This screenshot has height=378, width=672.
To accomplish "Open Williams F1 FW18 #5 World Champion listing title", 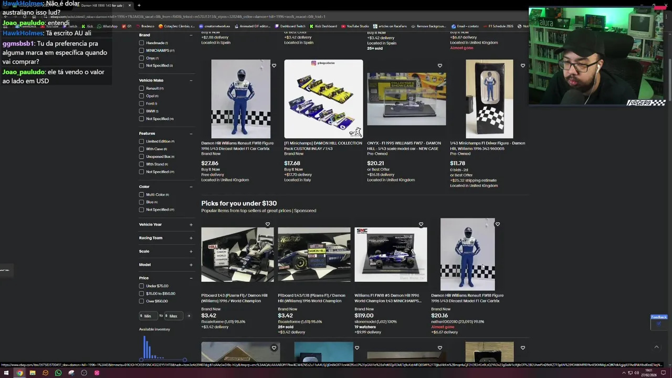I will 388,298.
